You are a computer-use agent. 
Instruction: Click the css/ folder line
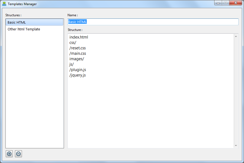[73, 43]
